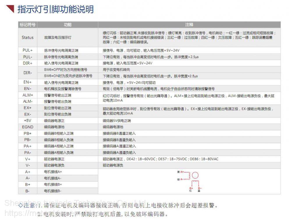291x222 pixels.
Task: Select the PB+ pin label
Action: click(28, 133)
